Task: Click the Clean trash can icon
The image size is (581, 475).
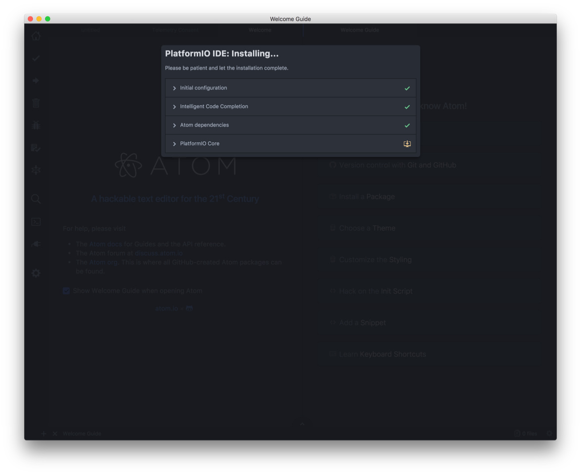Action: tap(36, 103)
